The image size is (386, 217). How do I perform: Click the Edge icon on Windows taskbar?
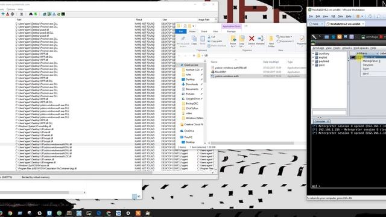98,213
